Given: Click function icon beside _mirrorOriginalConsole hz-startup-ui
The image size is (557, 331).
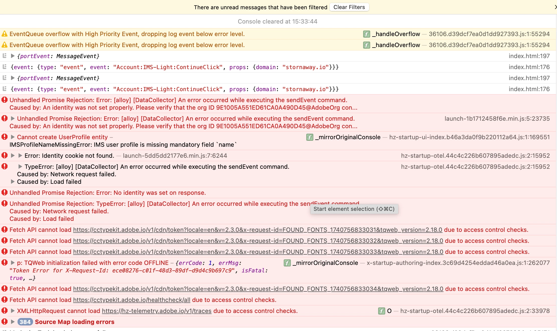Looking at the screenshot, I should tap(310, 137).
